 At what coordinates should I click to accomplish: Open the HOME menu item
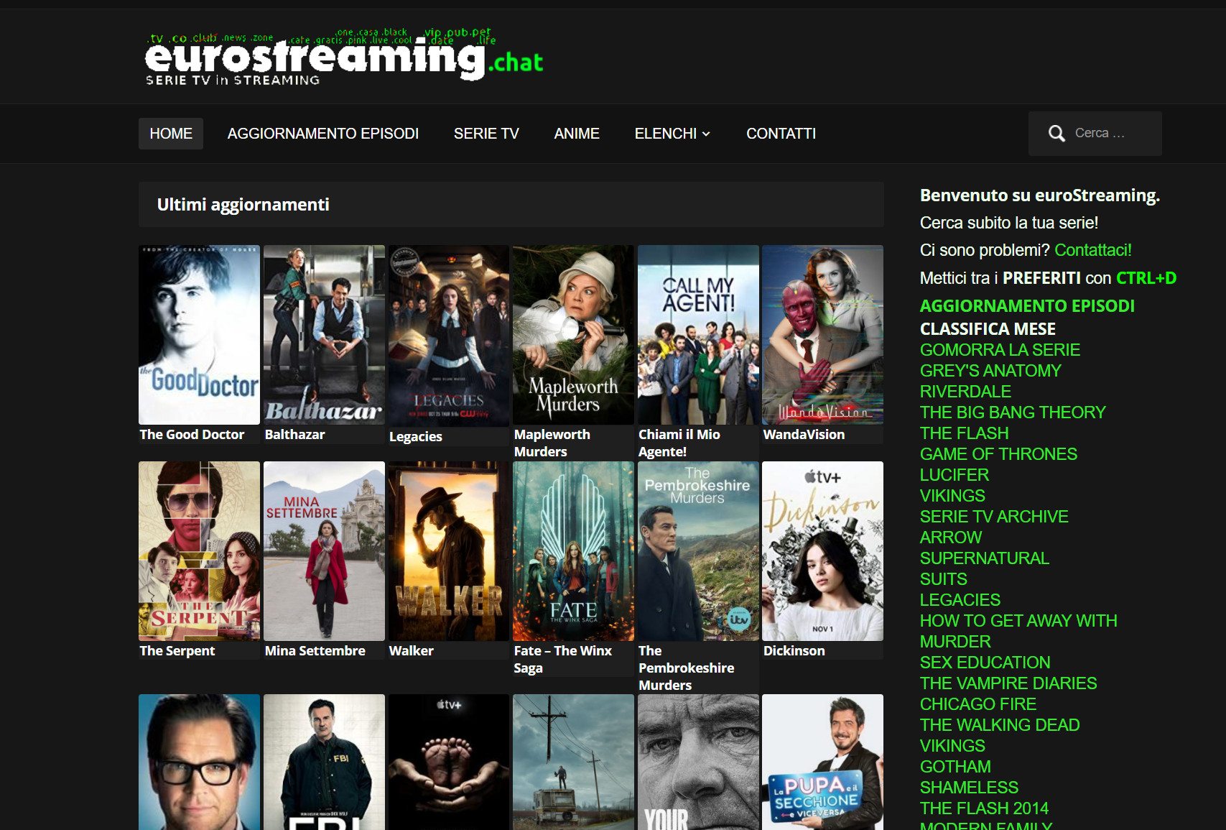click(170, 134)
